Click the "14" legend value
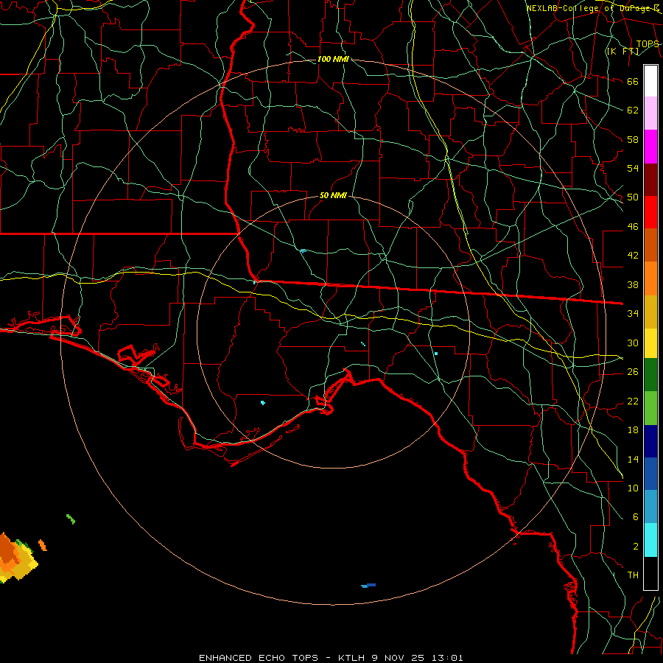The image size is (663, 663). pos(633,459)
